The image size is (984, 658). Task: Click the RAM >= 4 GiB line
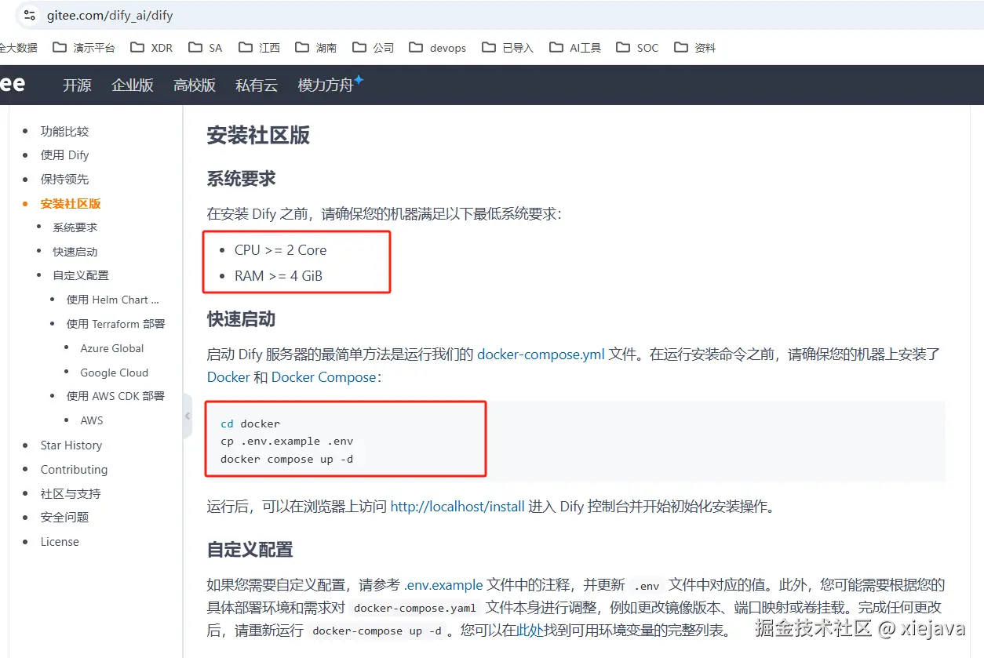coord(279,276)
